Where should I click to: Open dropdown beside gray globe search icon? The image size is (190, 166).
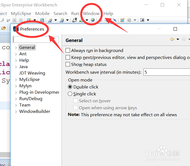(135, 20)
